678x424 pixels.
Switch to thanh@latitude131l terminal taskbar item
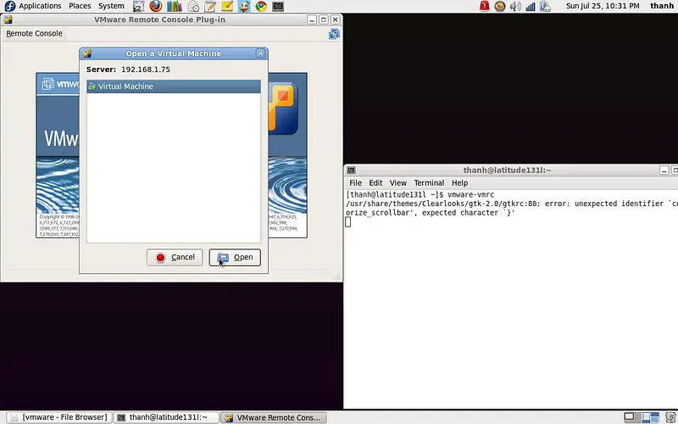pos(167,417)
